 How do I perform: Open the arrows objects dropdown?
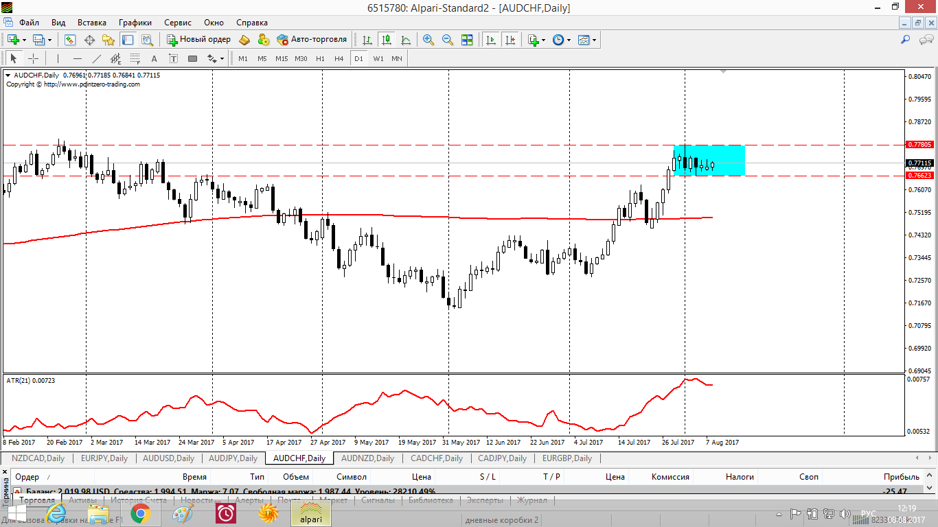click(216, 58)
